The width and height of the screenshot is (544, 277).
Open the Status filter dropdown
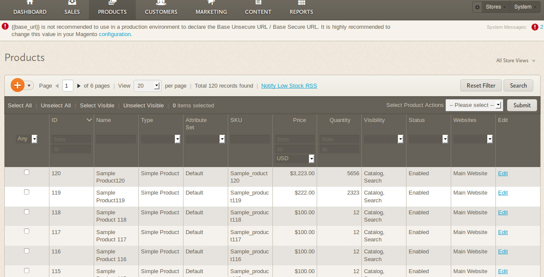click(428, 139)
